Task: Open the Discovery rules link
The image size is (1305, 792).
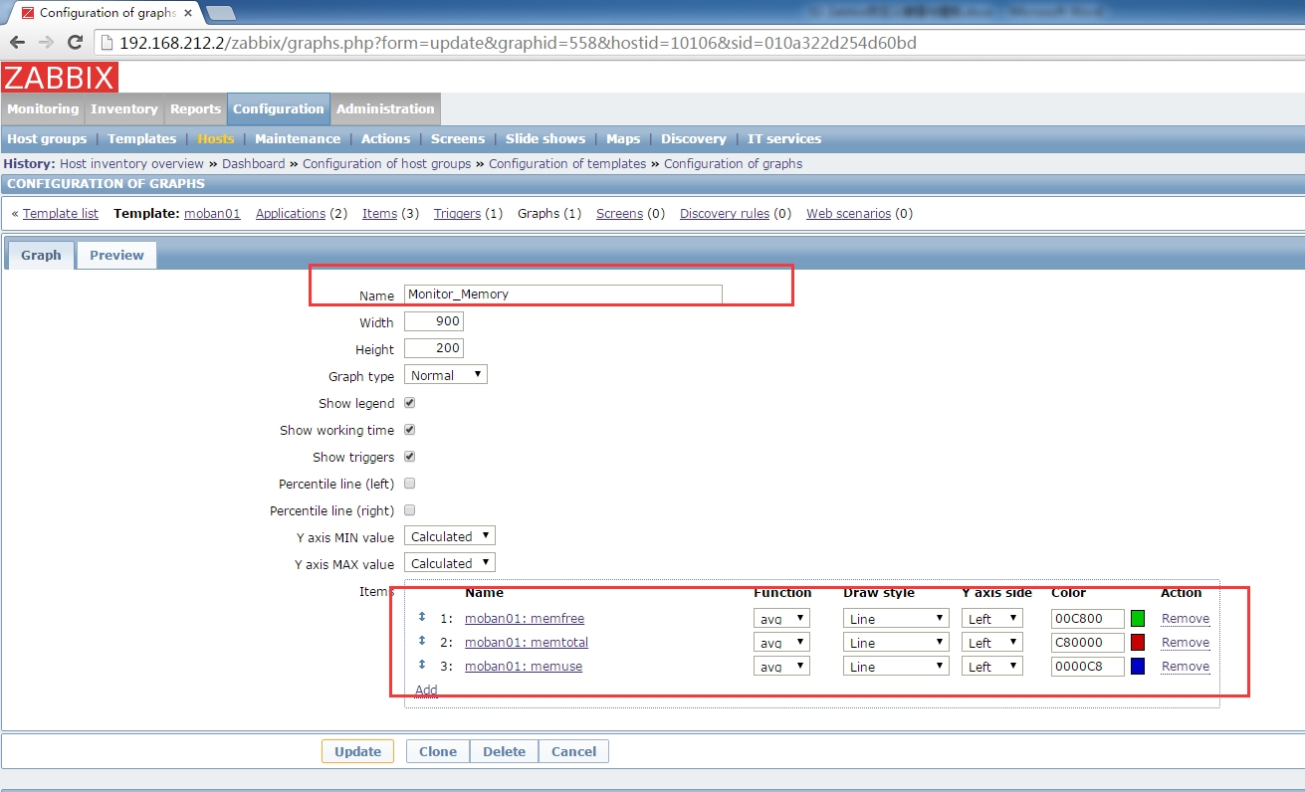Action: click(725, 213)
